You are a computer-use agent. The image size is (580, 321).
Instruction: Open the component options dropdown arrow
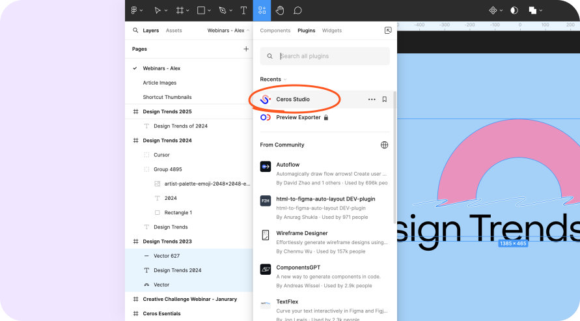coord(501,10)
